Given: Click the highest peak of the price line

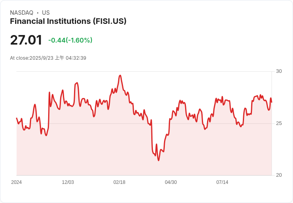Looking at the screenshot, I should coord(120,75).
